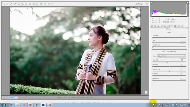
Task: Open Camera Raw preferences dialog icon
Action: [45, 4]
